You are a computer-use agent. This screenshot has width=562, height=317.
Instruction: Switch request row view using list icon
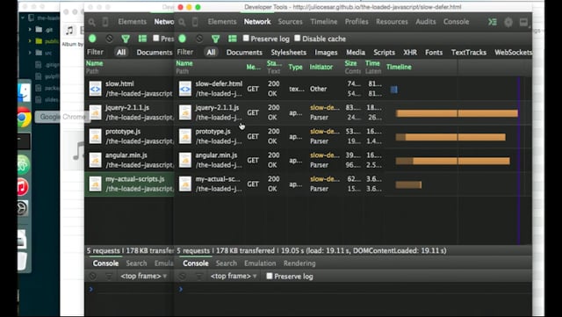tap(233, 39)
